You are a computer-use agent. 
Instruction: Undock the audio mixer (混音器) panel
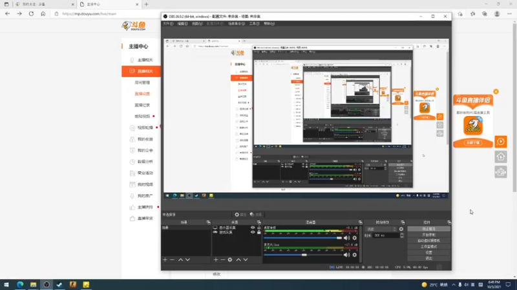pos(360,222)
